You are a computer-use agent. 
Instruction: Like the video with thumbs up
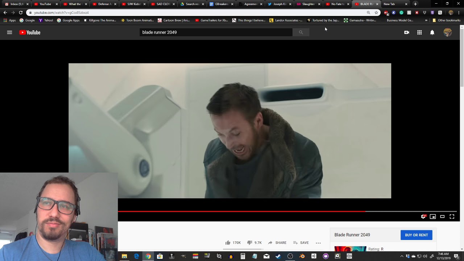[x=228, y=243]
